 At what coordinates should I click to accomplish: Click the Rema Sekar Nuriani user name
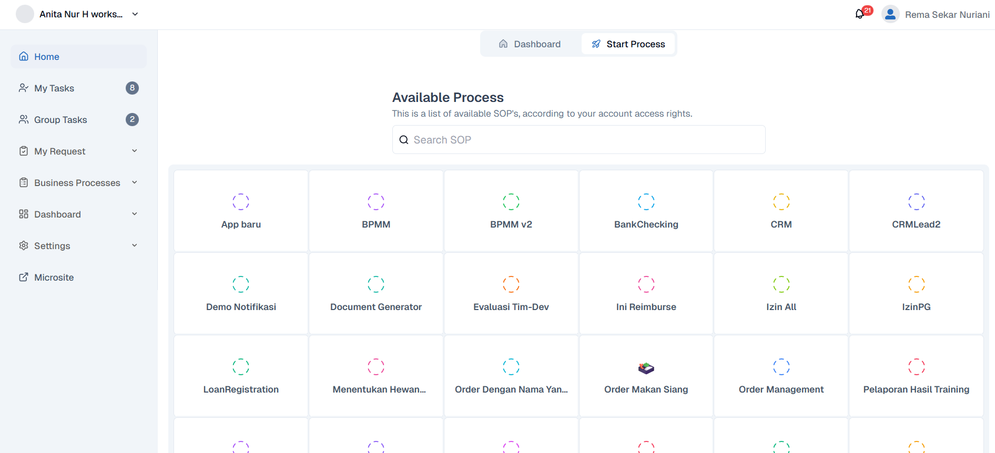pyautogui.click(x=947, y=15)
